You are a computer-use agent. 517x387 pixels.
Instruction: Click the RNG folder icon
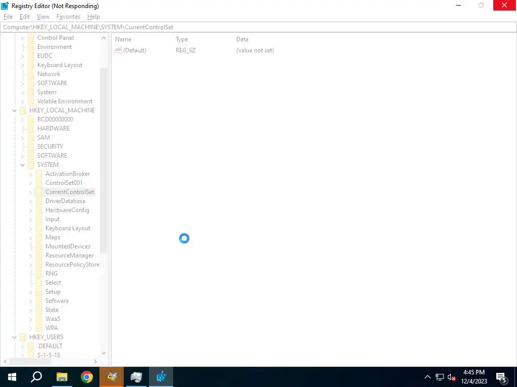(x=39, y=274)
